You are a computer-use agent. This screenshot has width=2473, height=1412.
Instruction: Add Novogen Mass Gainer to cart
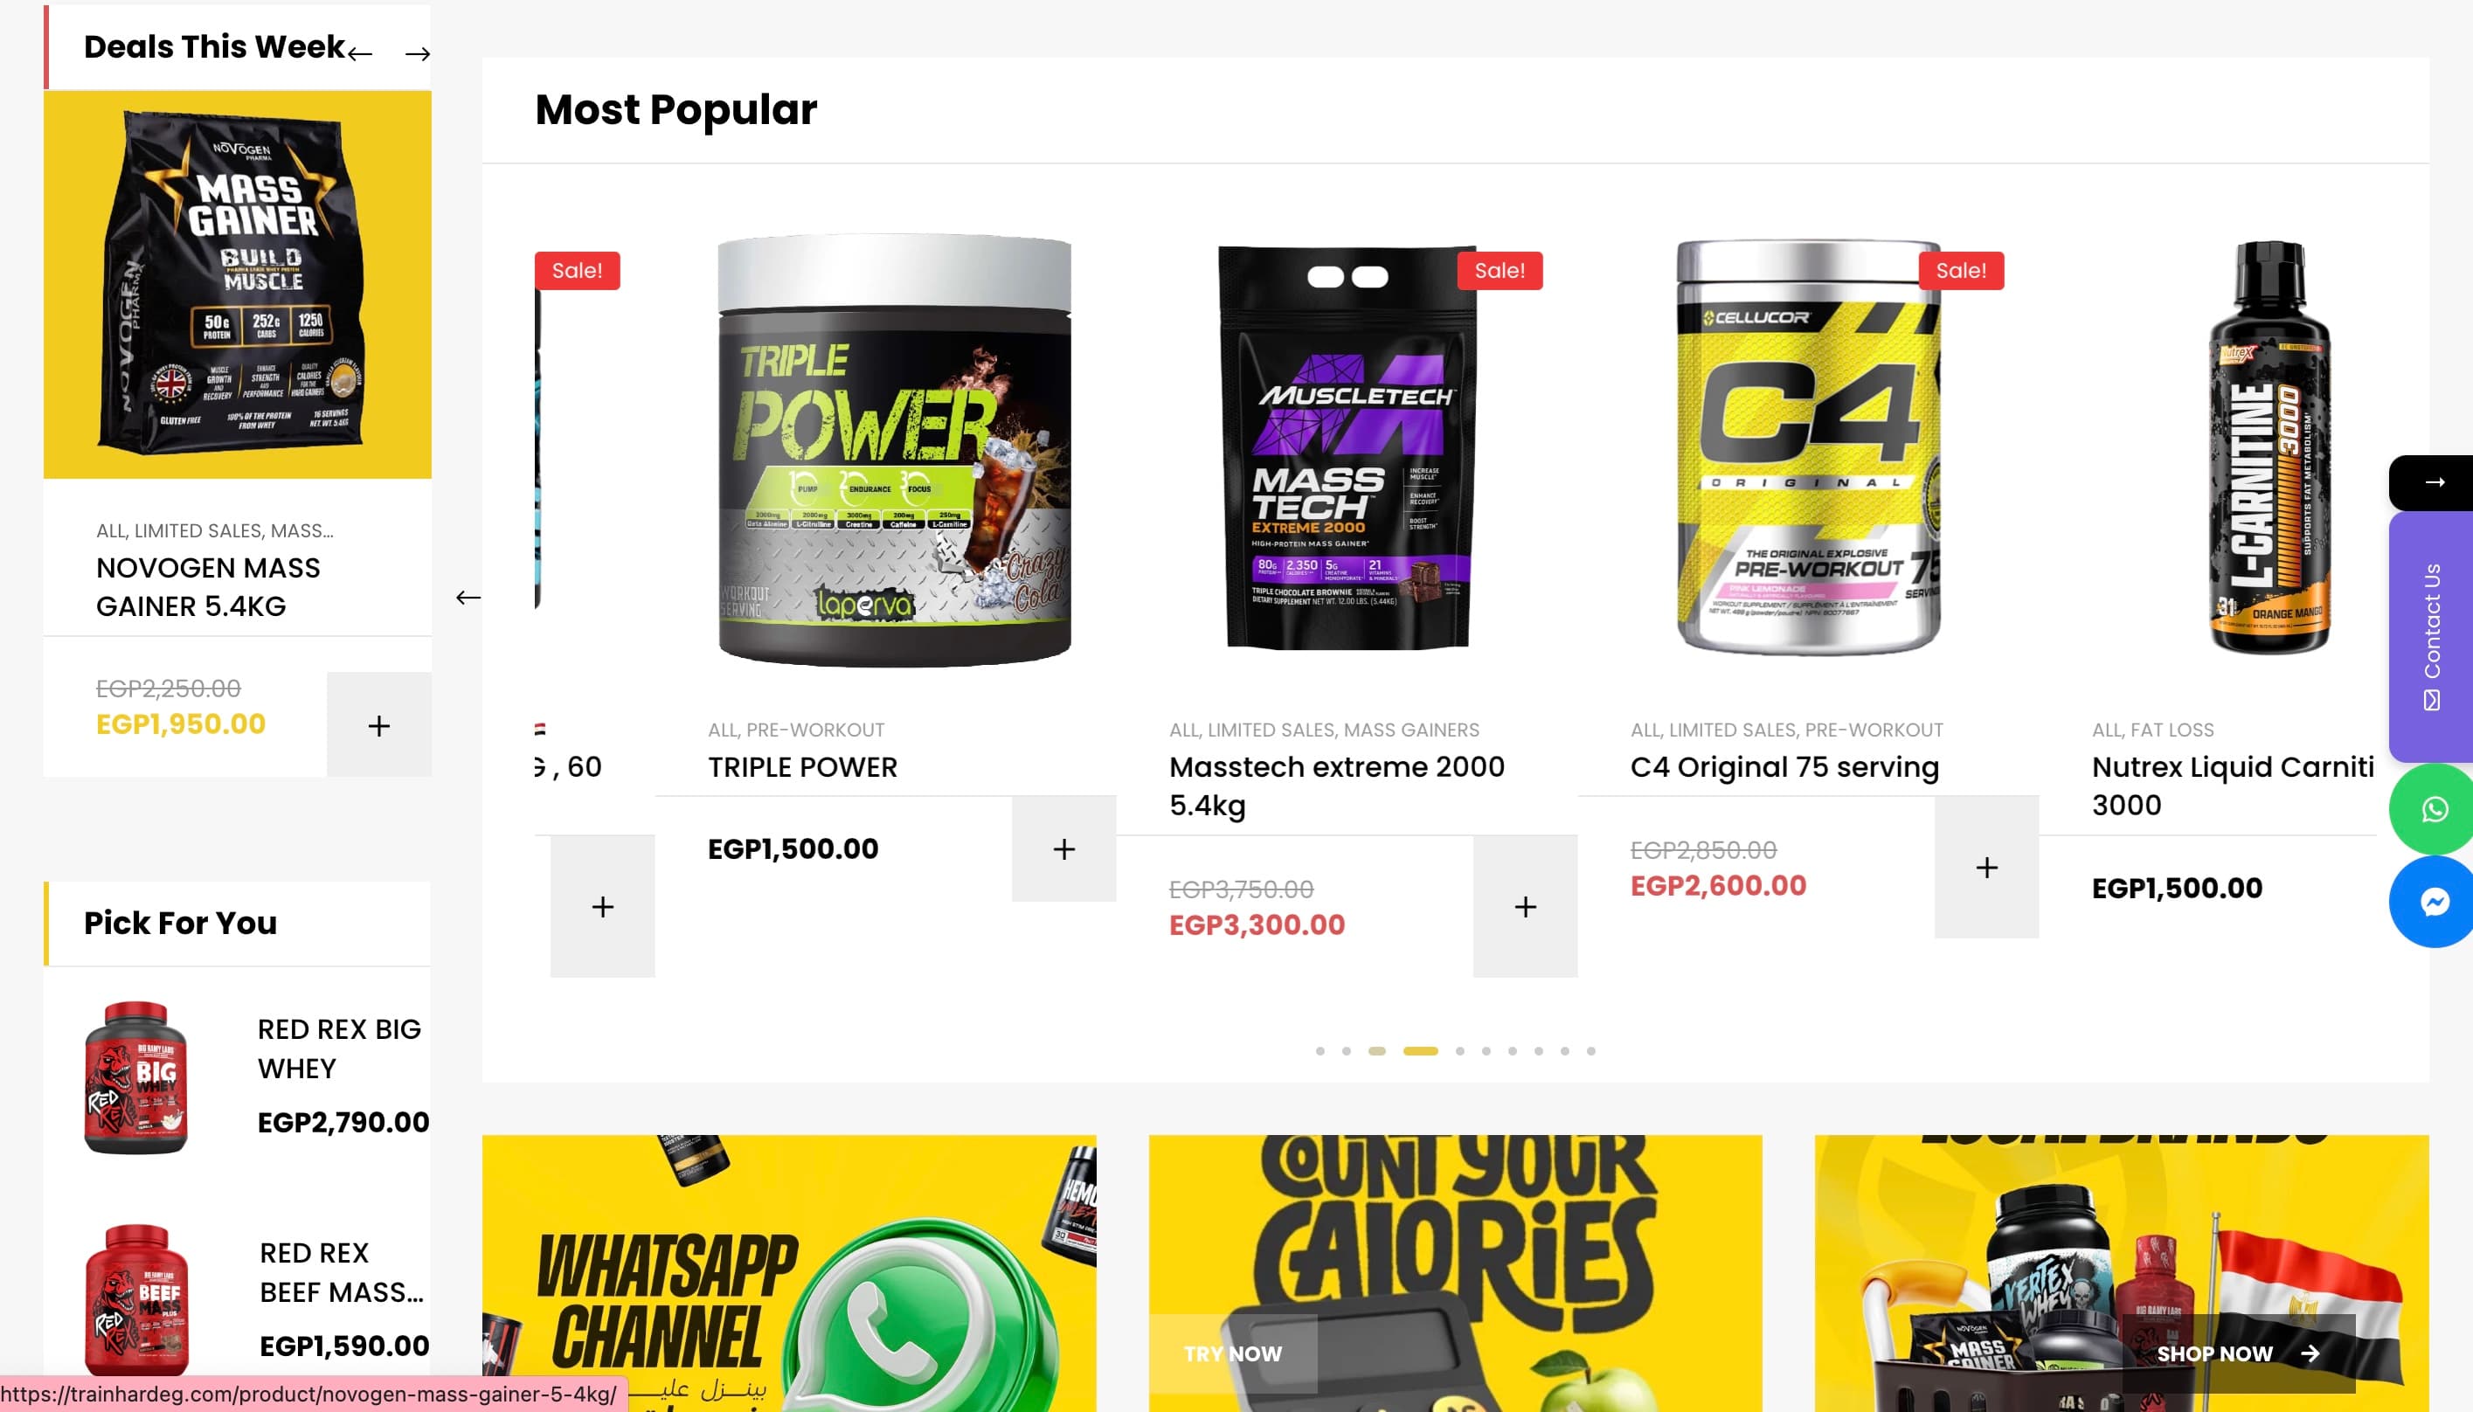[x=379, y=724]
